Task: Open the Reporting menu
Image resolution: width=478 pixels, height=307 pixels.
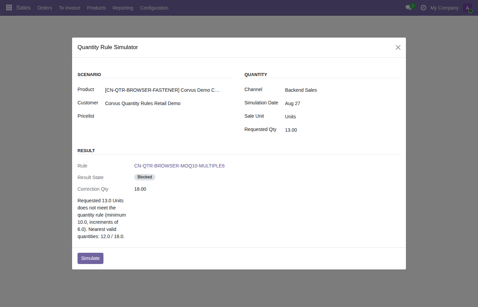Action: (123, 8)
